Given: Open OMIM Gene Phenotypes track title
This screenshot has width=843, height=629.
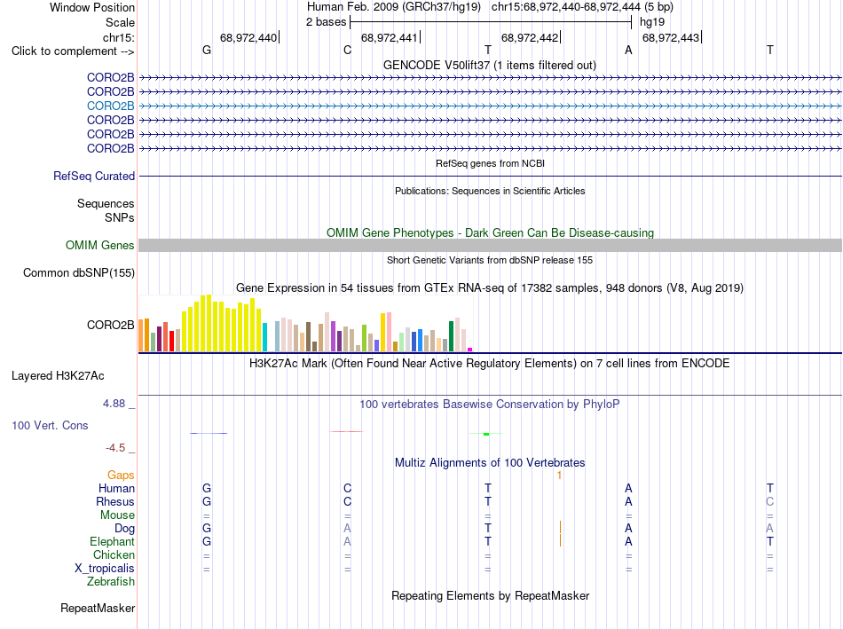Looking at the screenshot, I should [490, 232].
